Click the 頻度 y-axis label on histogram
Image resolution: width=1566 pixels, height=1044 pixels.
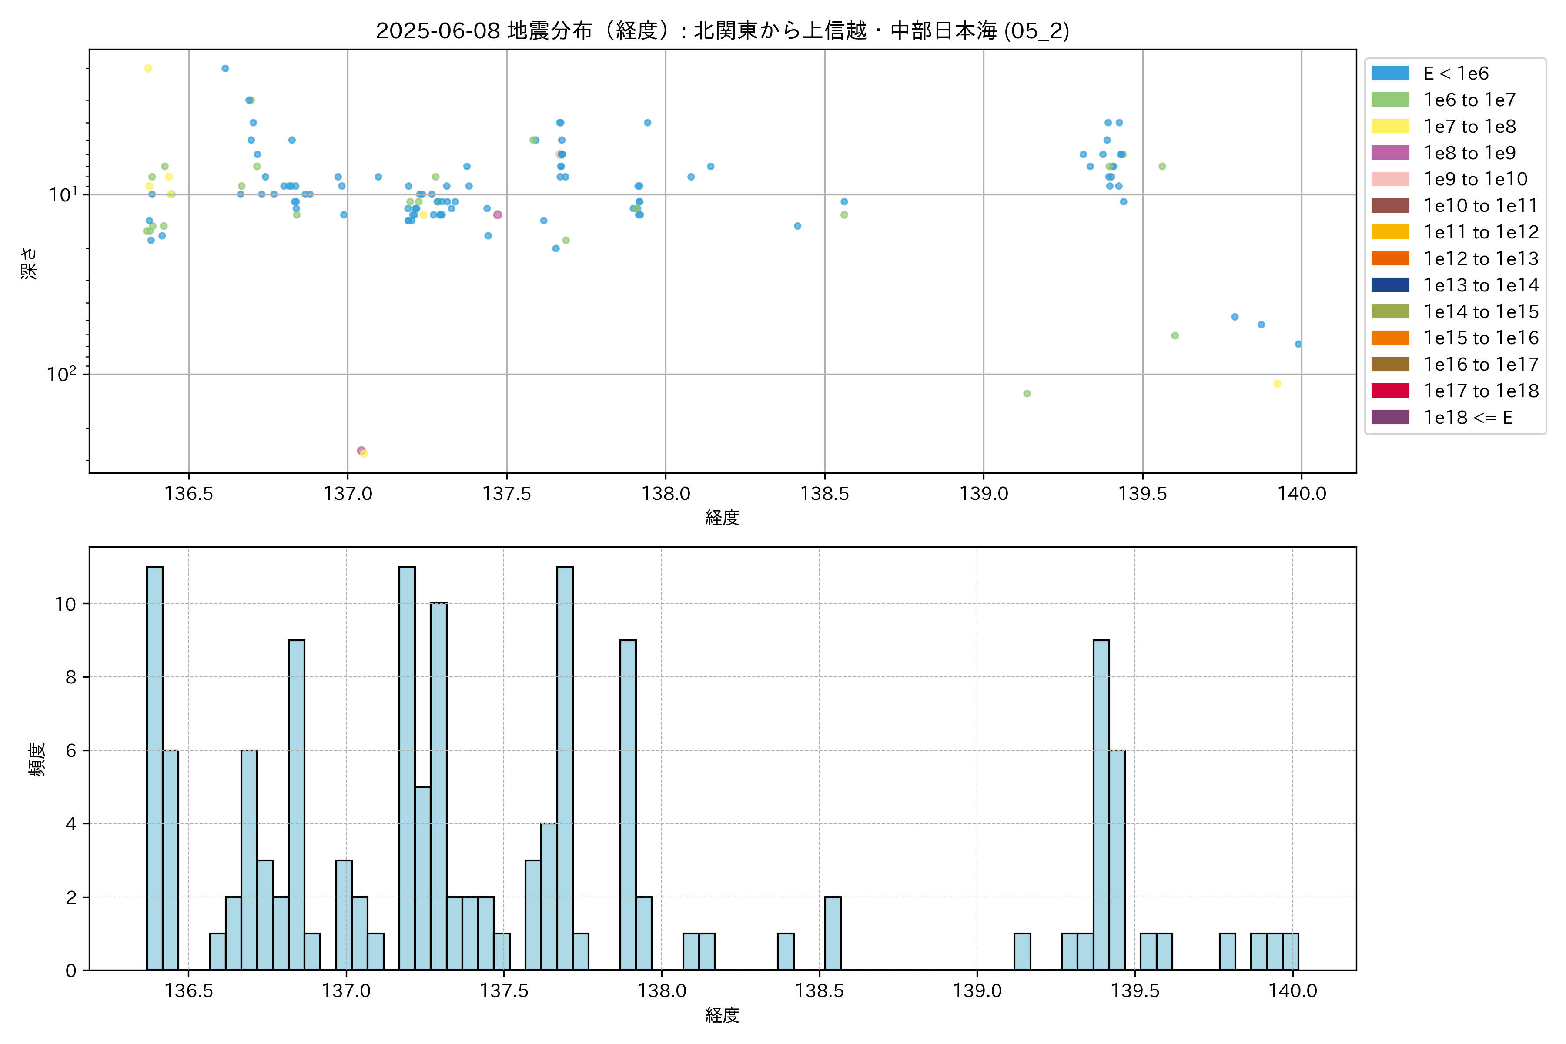tap(38, 759)
